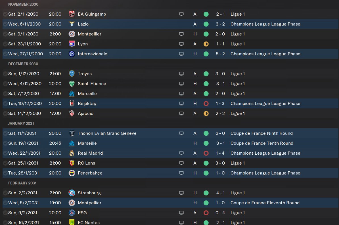The image size is (339, 225).
Task: Collapse the JANUARY 2031 month header
Action: pyautogui.click(x=21, y=123)
